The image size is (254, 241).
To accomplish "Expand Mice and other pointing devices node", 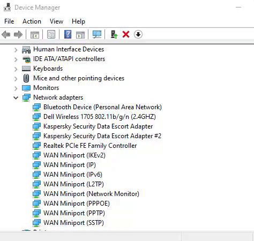I will pos(16,79).
